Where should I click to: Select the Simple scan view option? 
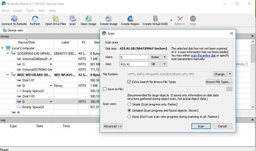[129, 104]
